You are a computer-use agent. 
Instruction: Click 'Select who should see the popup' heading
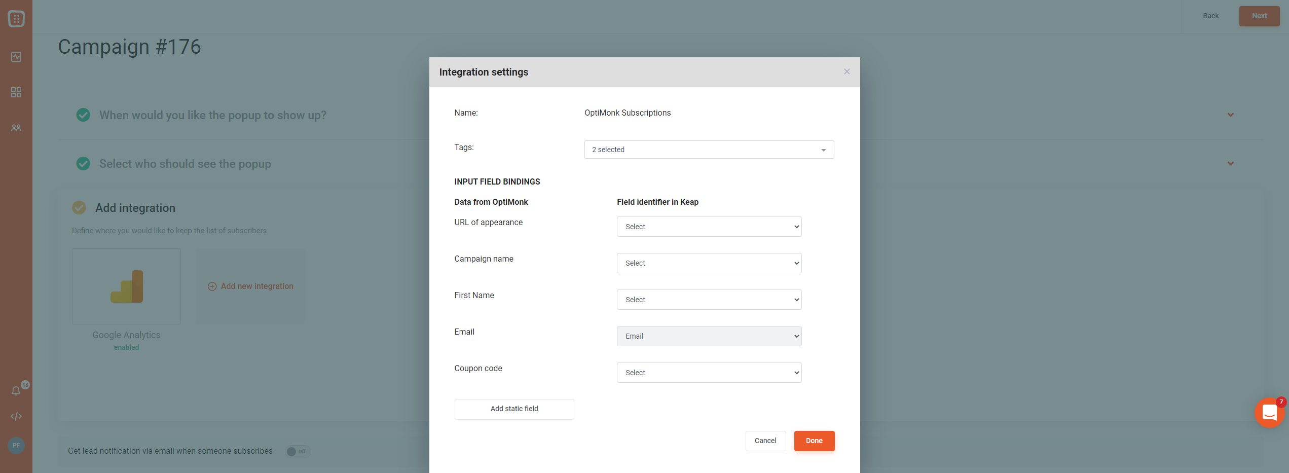click(185, 164)
